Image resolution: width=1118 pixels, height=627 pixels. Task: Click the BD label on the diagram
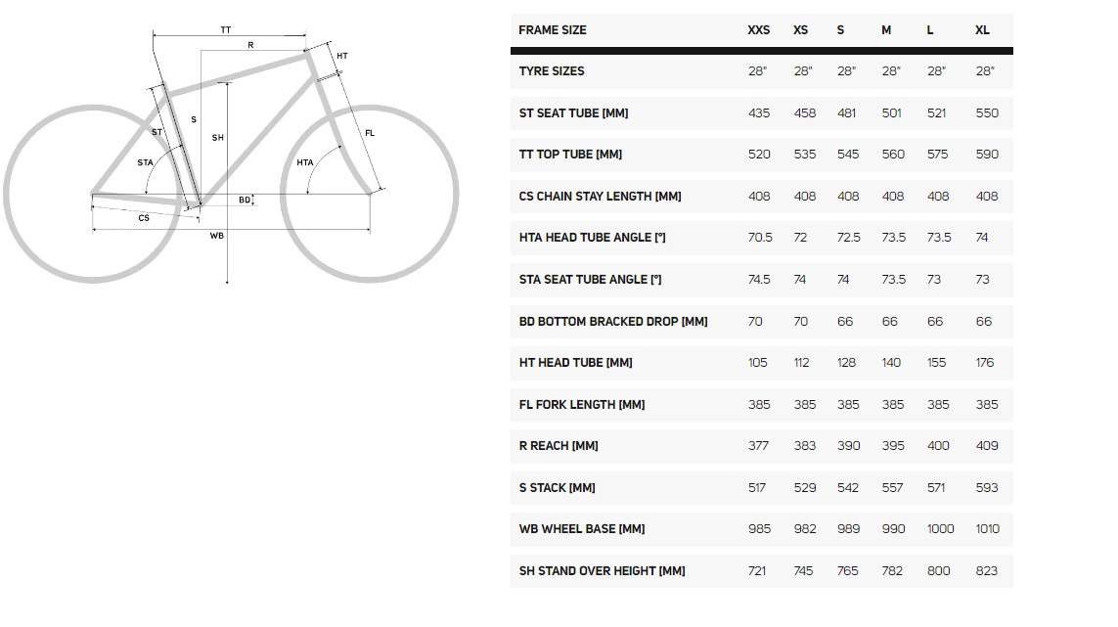[x=245, y=200]
